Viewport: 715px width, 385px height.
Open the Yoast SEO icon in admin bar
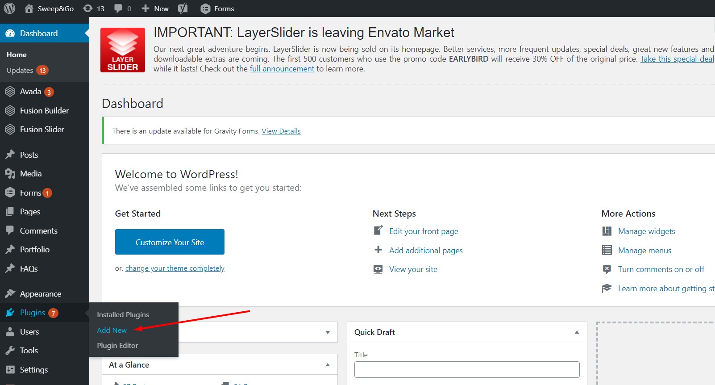pos(183,8)
